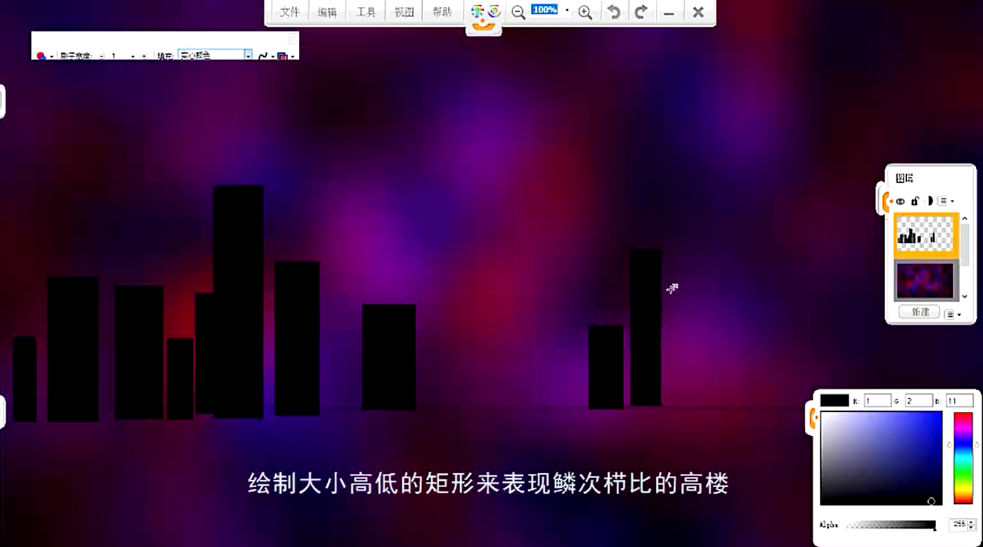Click the 新建 new layer button
The height and width of the screenshot is (547, 983).
tap(920, 312)
